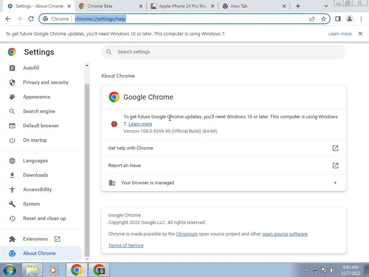369x277 pixels.
Task: Open the open source software link
Action: 285,234
